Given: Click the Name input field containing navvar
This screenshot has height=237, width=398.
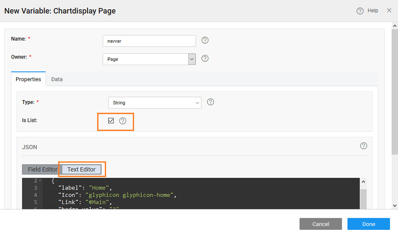Looking at the screenshot, I should (x=149, y=41).
